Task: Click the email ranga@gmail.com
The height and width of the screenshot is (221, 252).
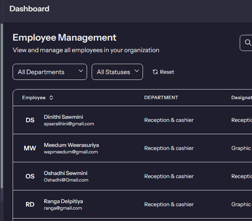Action: (63, 208)
